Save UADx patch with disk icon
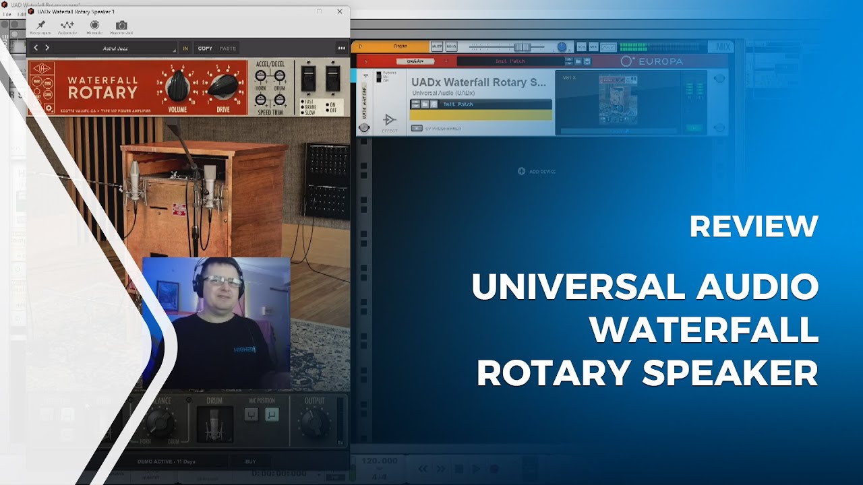Viewport: 863px width, 485px height. pyautogui.click(x=434, y=104)
